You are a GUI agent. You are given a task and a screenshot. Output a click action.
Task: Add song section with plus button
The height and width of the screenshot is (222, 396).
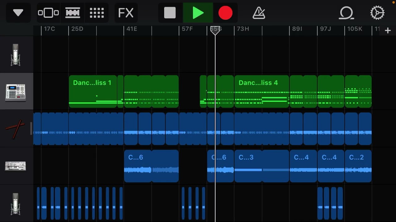[x=388, y=30]
